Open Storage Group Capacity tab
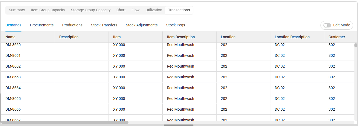This screenshot has width=359, height=126. [x=91, y=10]
